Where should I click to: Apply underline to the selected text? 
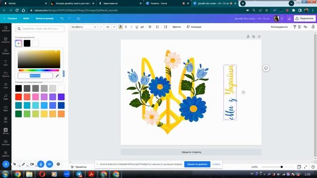137,27
